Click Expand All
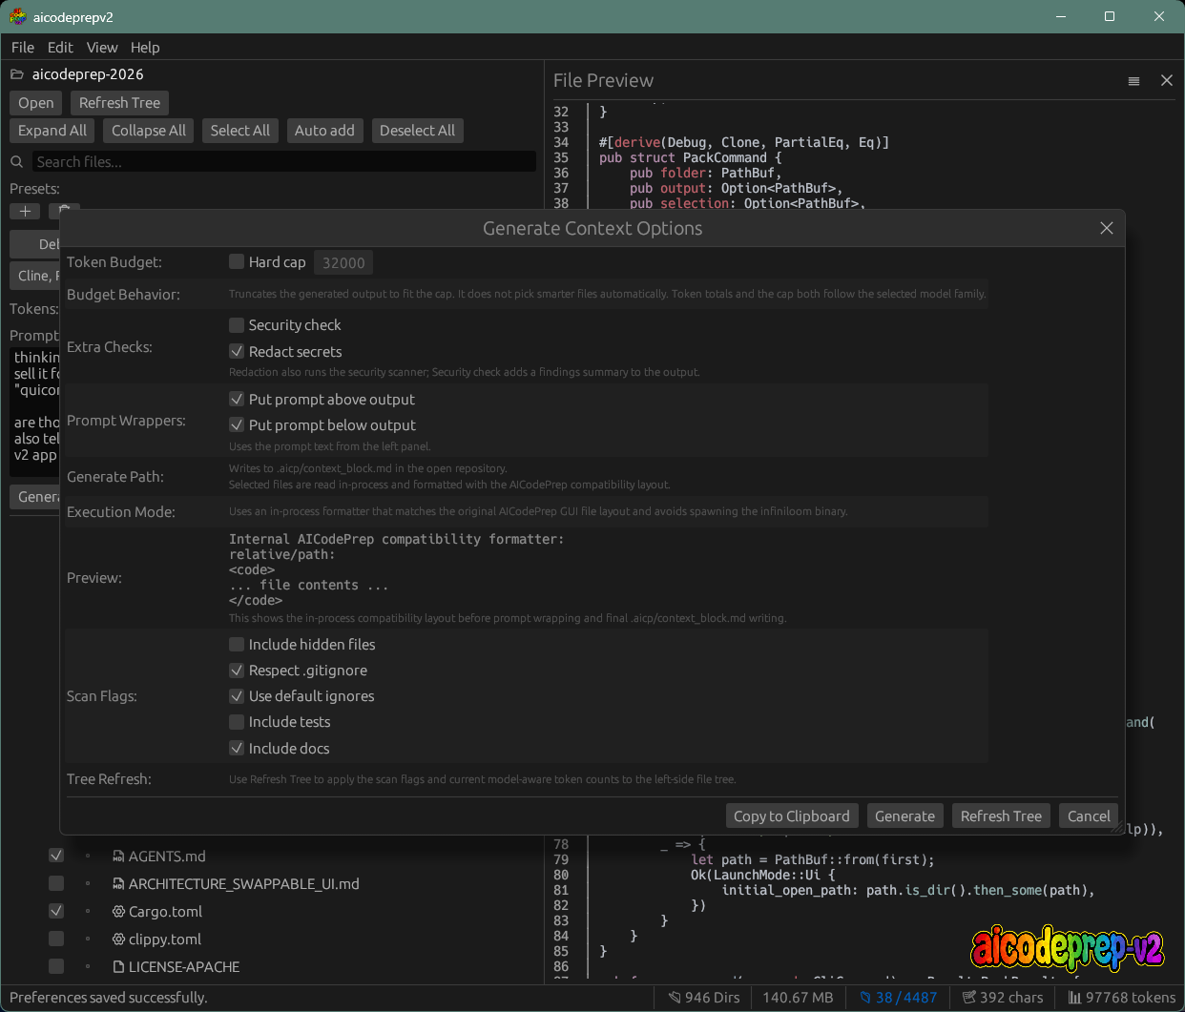Image resolution: width=1185 pixels, height=1012 pixels. [52, 131]
